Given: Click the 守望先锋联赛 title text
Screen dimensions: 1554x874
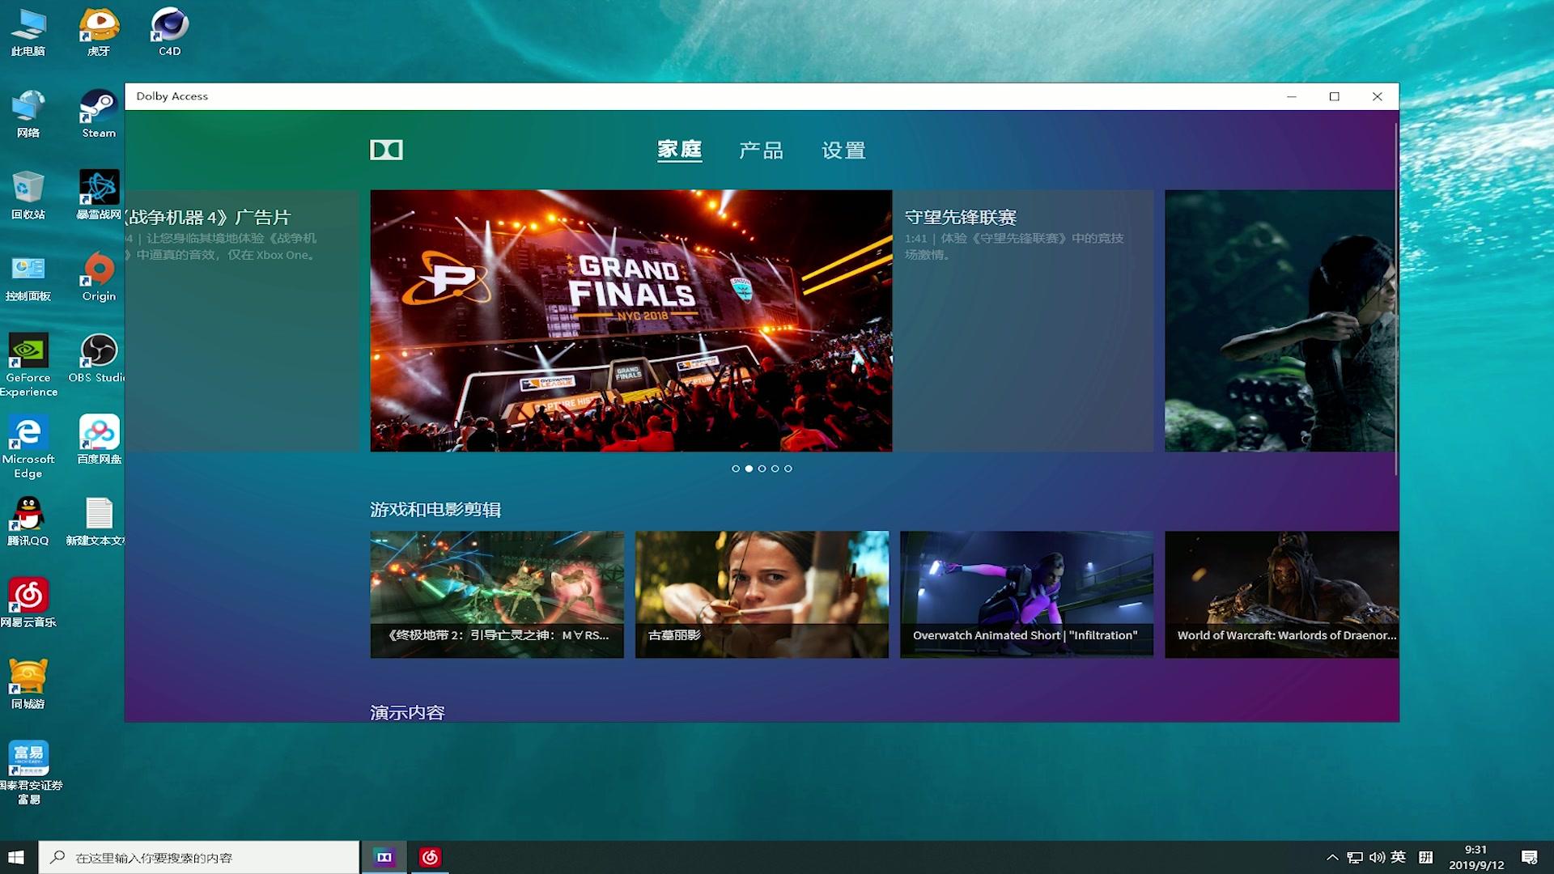Looking at the screenshot, I should pos(961,217).
